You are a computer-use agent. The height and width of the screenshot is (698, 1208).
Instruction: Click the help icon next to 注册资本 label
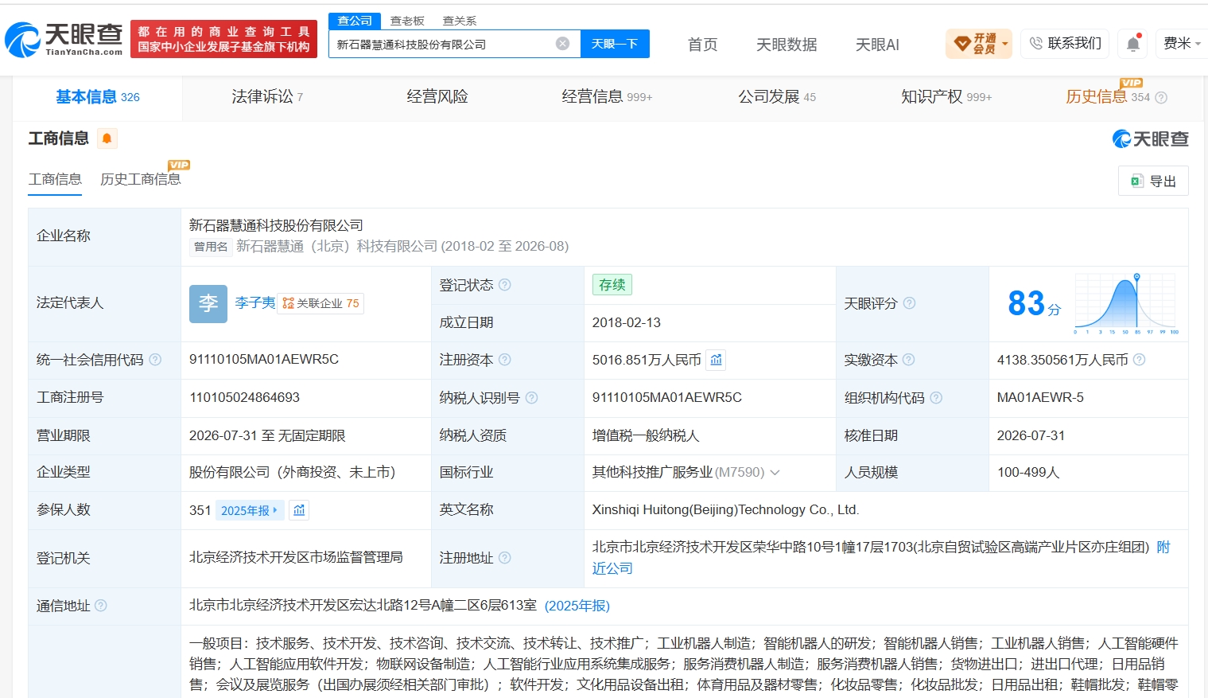pos(505,360)
